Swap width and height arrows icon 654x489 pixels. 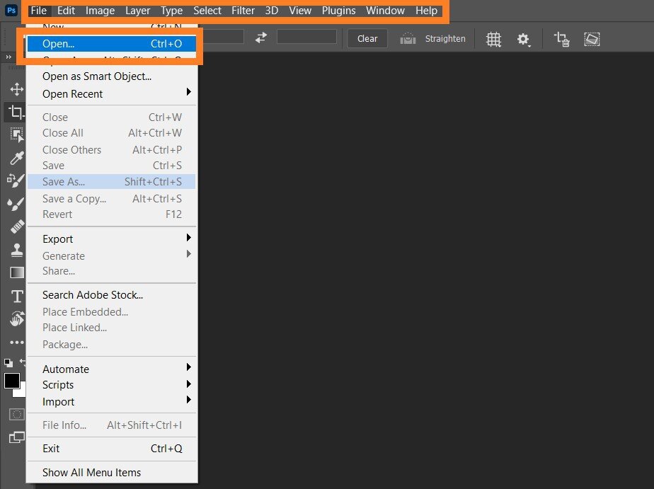click(261, 38)
